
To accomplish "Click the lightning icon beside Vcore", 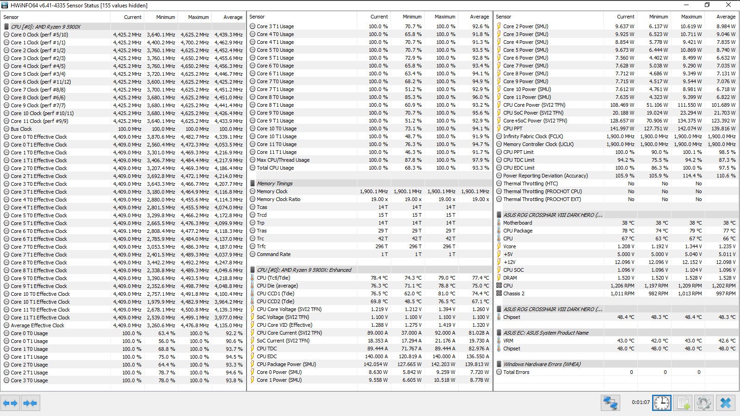I will tap(499, 246).
